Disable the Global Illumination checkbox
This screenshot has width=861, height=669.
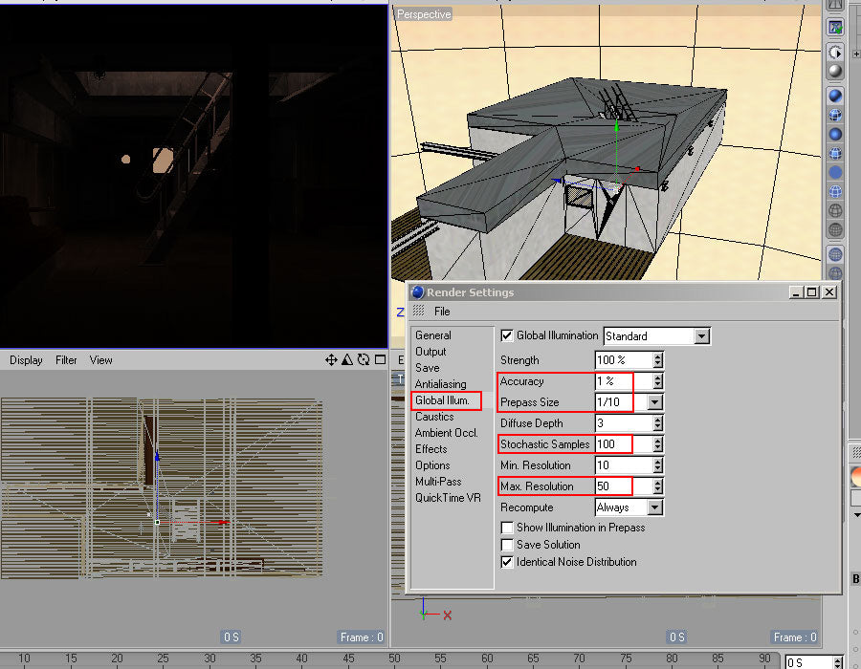click(507, 335)
